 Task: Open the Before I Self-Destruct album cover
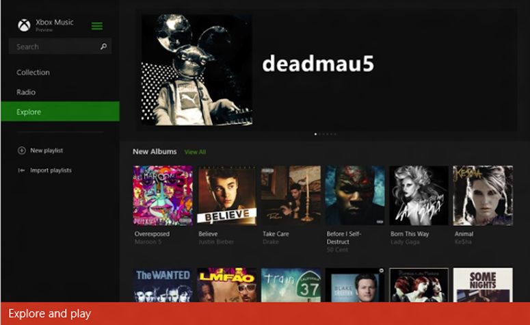click(x=355, y=196)
